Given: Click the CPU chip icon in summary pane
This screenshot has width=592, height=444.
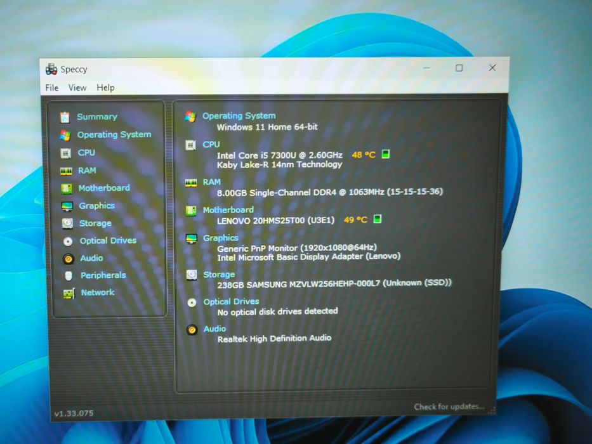Looking at the screenshot, I should [190, 145].
